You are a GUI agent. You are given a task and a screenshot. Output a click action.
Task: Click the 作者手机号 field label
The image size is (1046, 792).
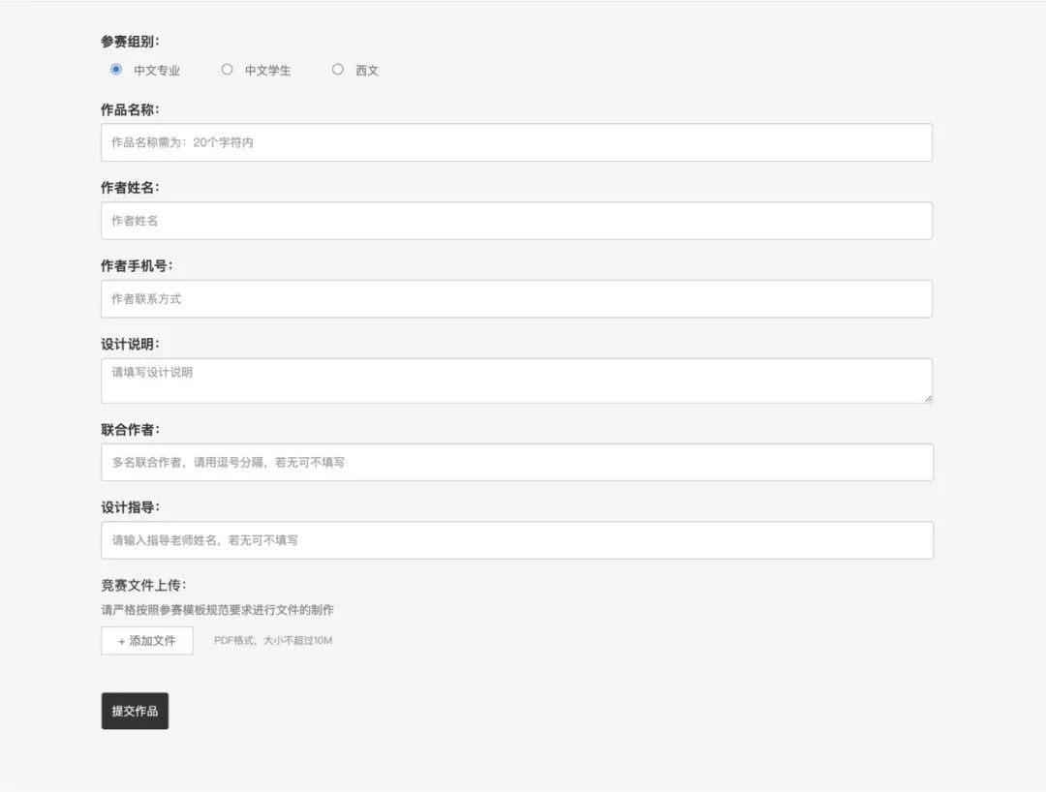point(137,266)
